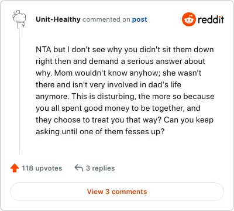Click the line "asking until one of them fesses up?"
234x211 pixels.
100,131
